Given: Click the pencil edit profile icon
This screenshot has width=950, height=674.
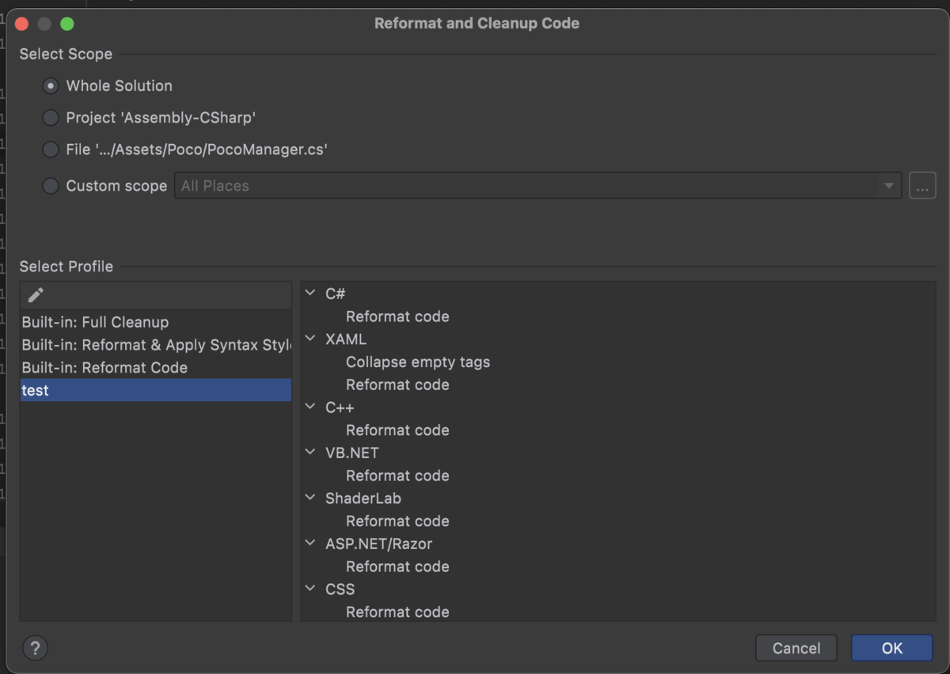Looking at the screenshot, I should tap(36, 295).
